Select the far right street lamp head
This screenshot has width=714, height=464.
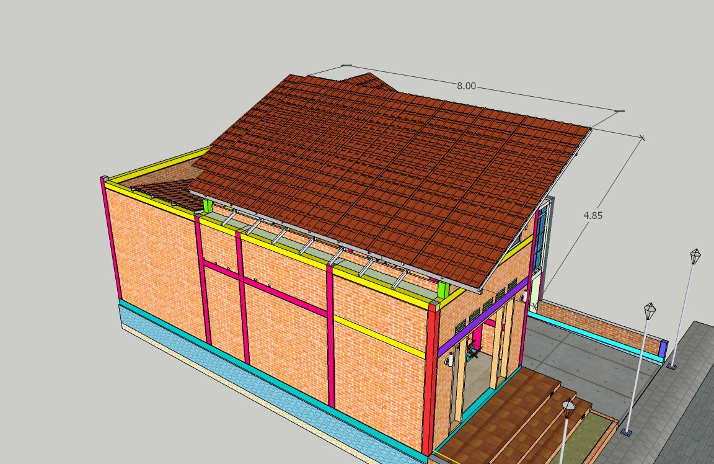coord(695,255)
